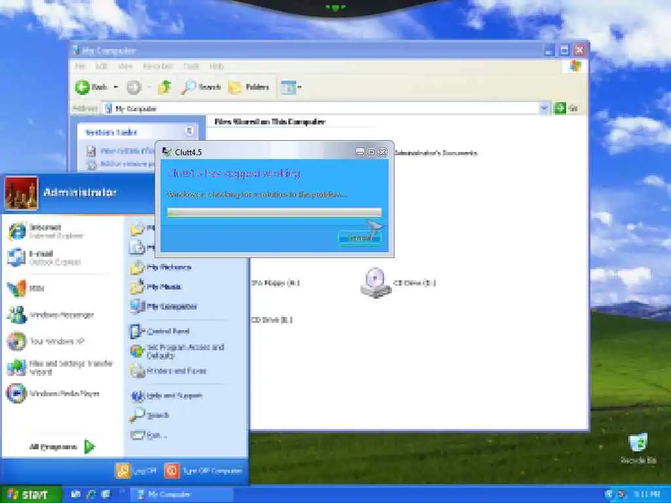The image size is (671, 503).
Task: Open the Favorites menu in My Computer
Action: click(157, 66)
